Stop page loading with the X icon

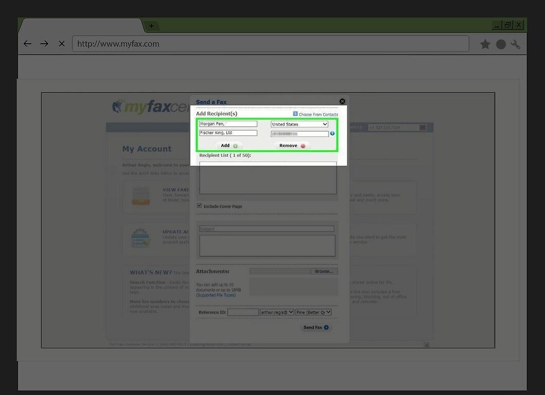click(x=62, y=44)
